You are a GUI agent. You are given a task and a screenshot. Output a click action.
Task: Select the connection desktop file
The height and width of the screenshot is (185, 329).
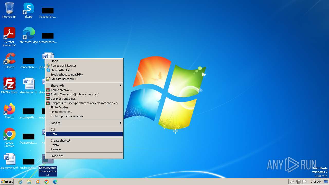pos(29,63)
